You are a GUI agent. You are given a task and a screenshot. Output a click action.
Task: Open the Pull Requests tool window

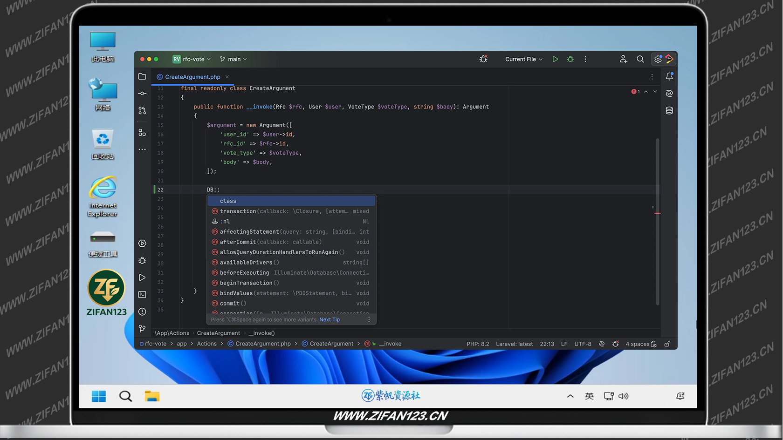pos(142,110)
